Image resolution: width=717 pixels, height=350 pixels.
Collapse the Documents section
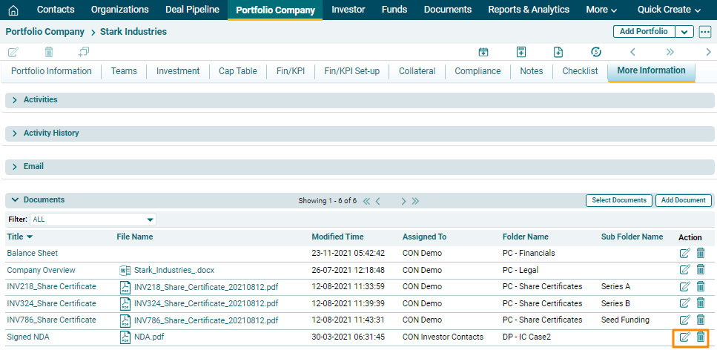[14, 200]
